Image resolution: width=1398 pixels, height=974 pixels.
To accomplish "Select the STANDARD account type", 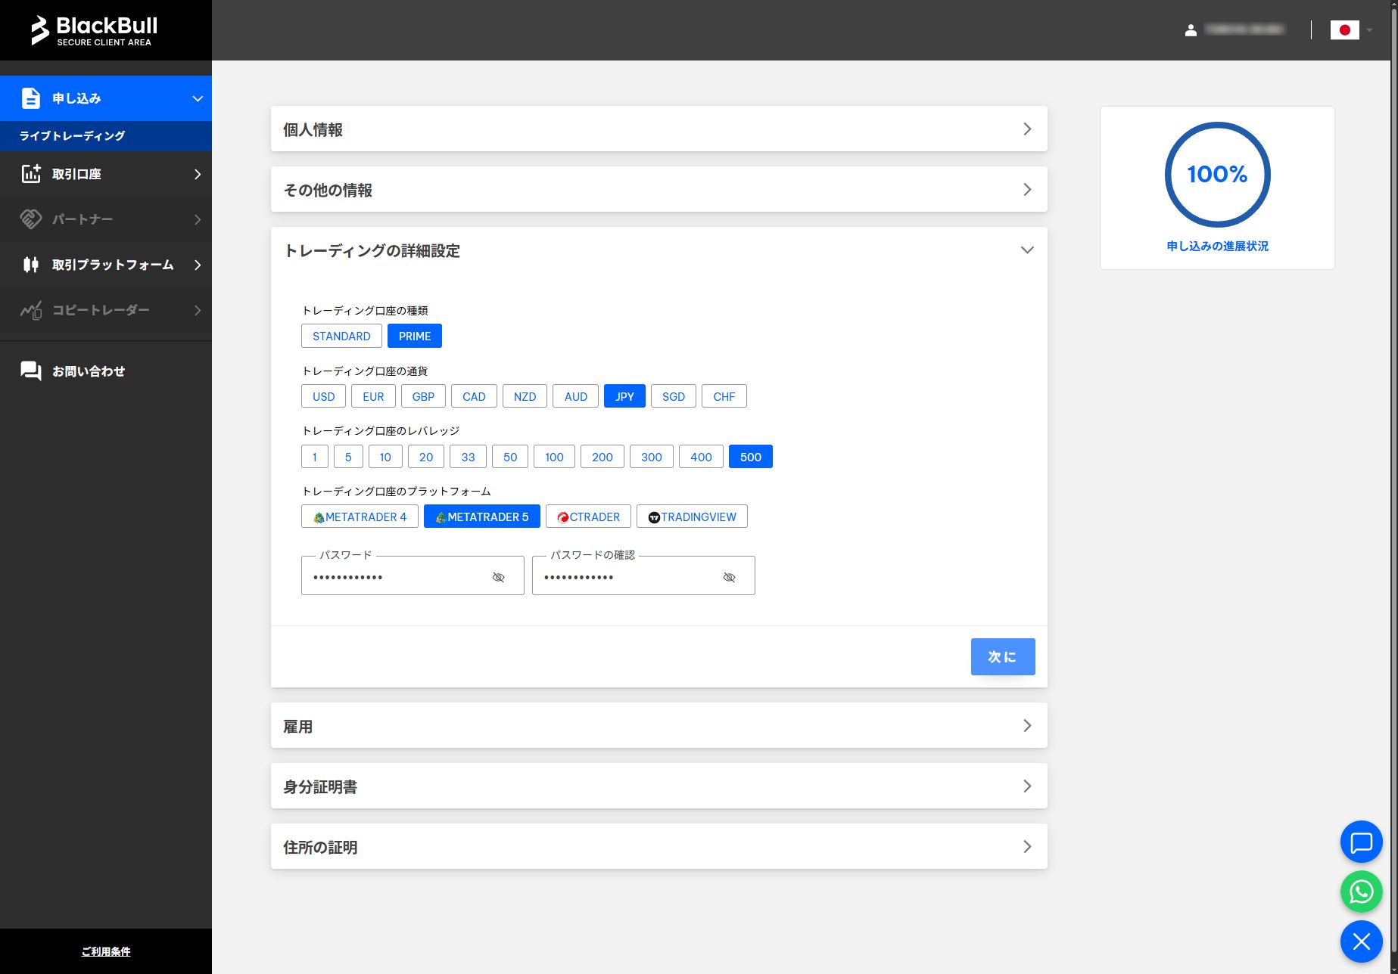I will pyautogui.click(x=341, y=336).
